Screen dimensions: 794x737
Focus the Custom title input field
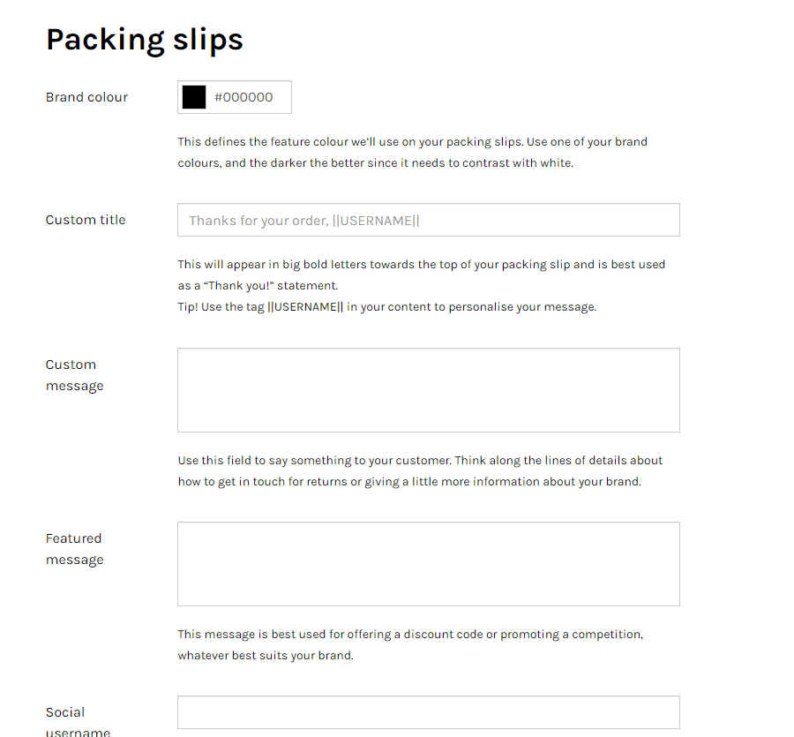coord(428,220)
